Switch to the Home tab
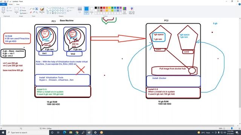Screen dimensions: 241x135 point(11,4)
